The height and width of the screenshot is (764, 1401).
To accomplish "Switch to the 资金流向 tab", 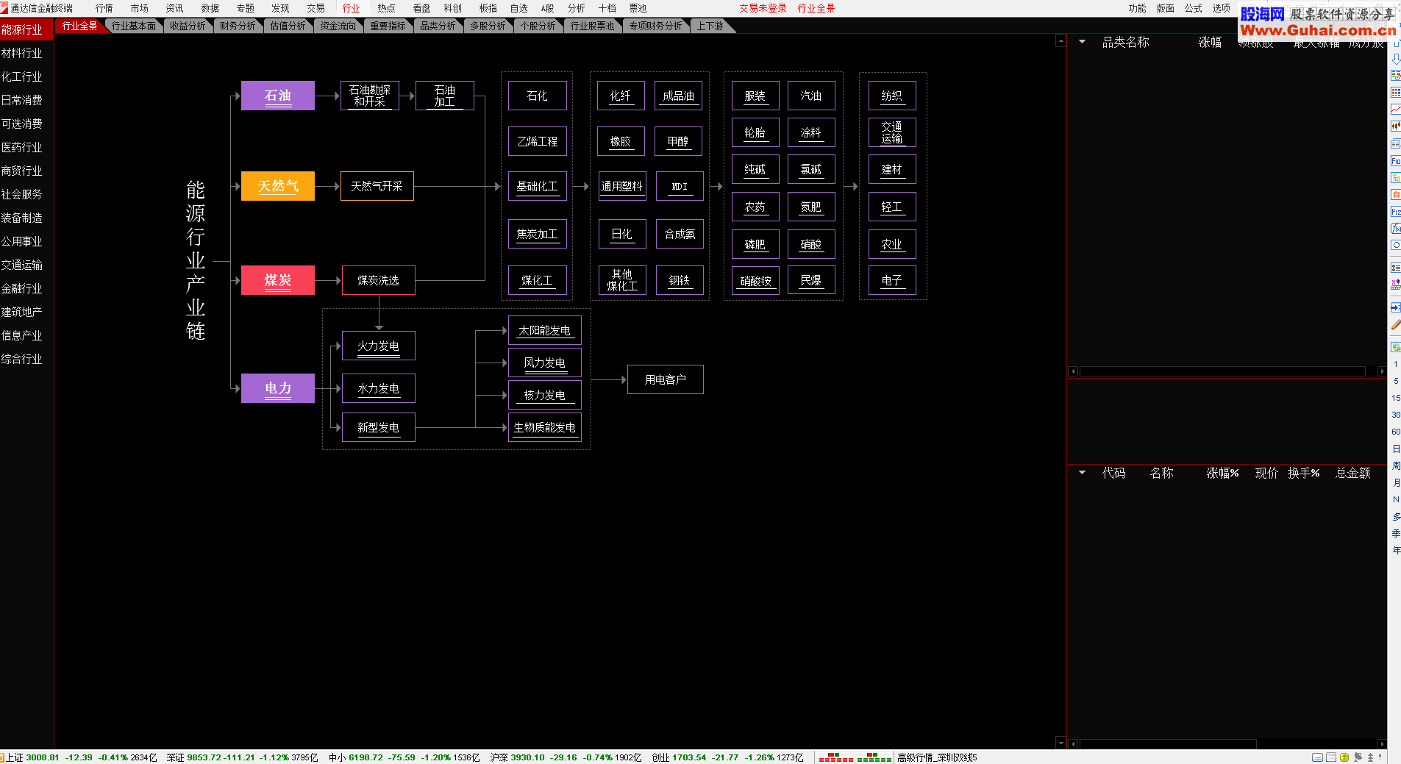I will (338, 26).
